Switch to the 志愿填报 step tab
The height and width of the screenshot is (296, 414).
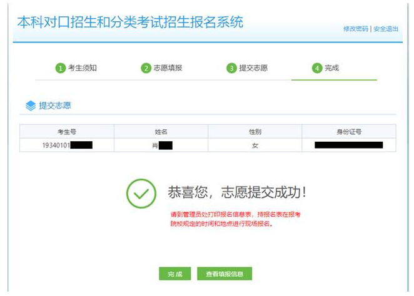(x=168, y=68)
